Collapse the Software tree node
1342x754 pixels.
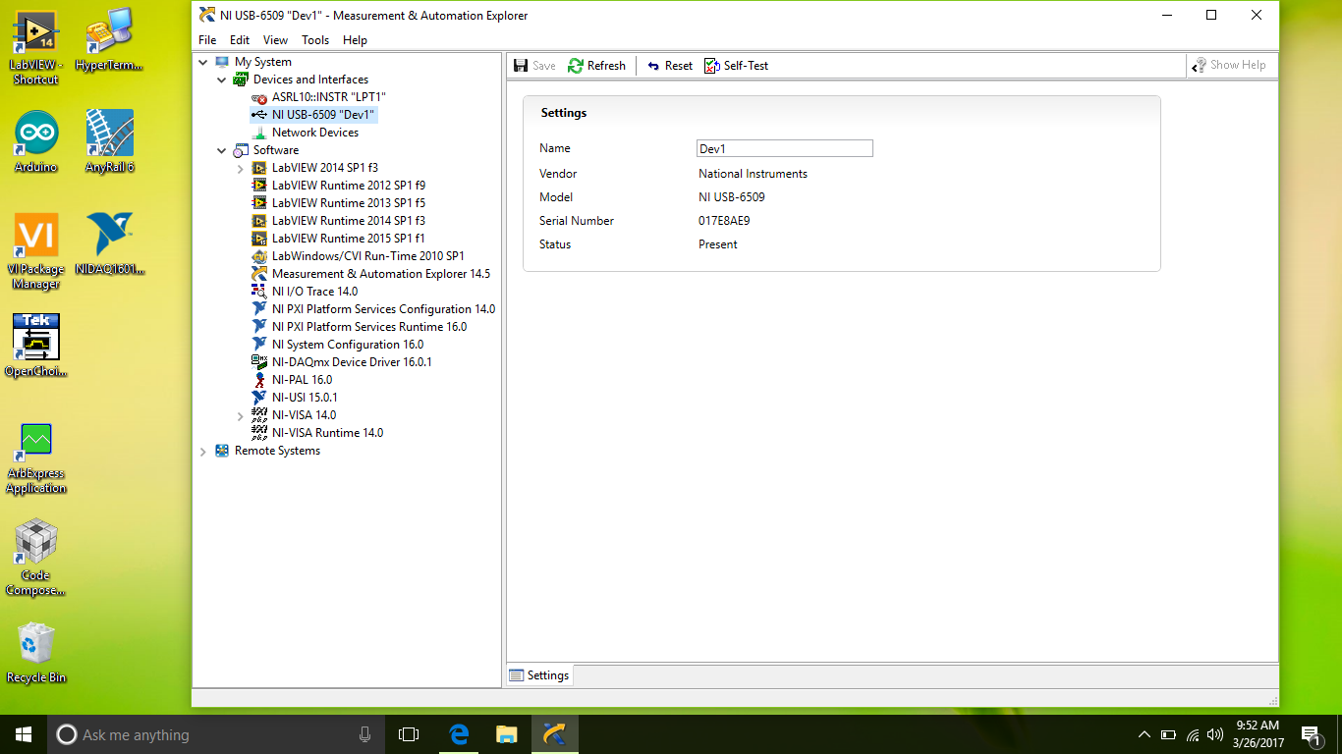[222, 150]
